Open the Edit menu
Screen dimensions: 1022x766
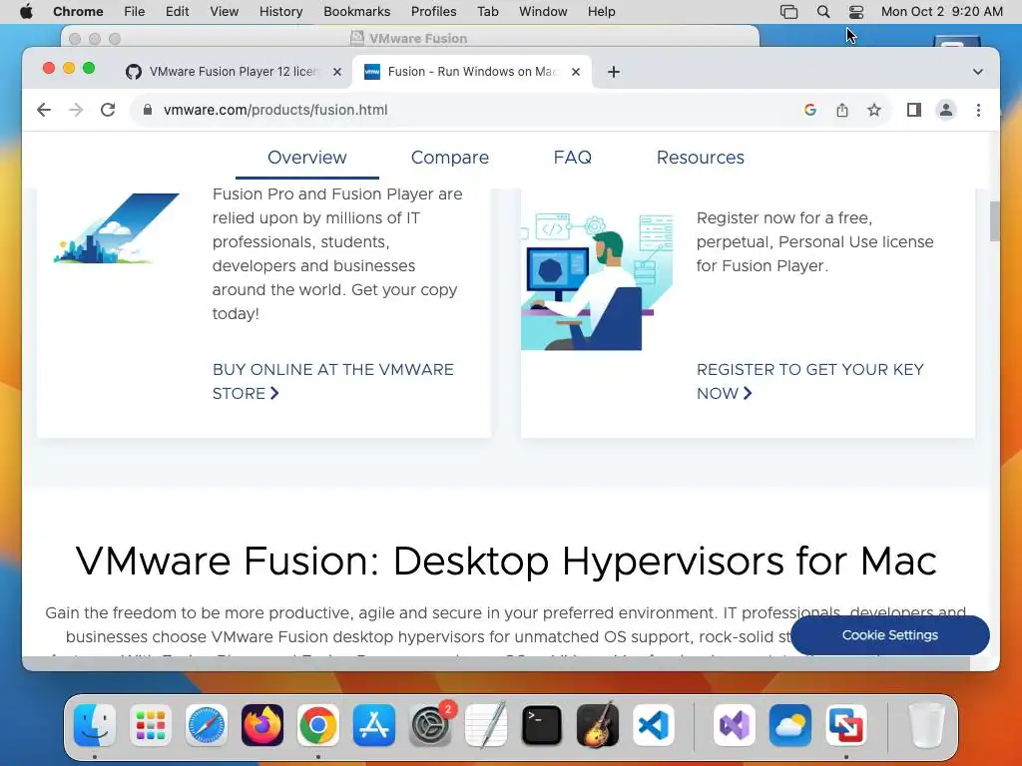[x=177, y=12]
